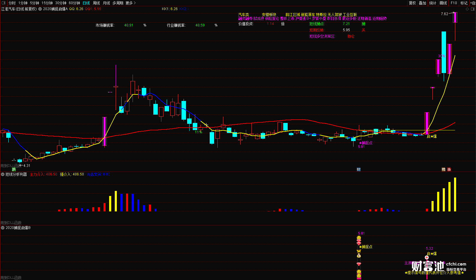Viewport: 476px width, 280px height.
Task: Click the QQ: 6.26 indicator value
Action: point(76,9)
